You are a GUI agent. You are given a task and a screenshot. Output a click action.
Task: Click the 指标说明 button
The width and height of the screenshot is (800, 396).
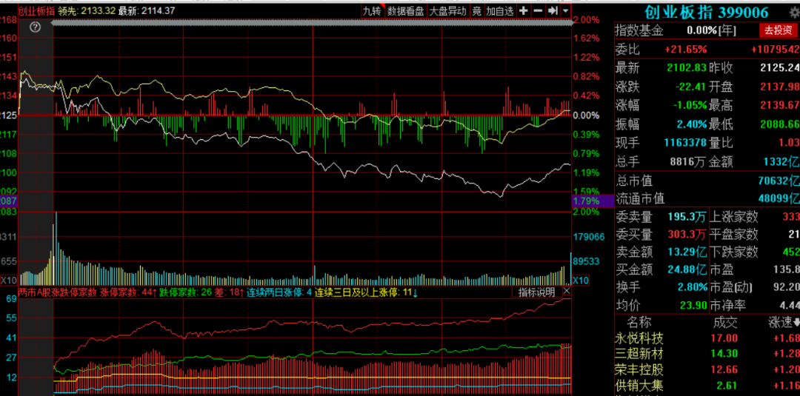coord(536,292)
